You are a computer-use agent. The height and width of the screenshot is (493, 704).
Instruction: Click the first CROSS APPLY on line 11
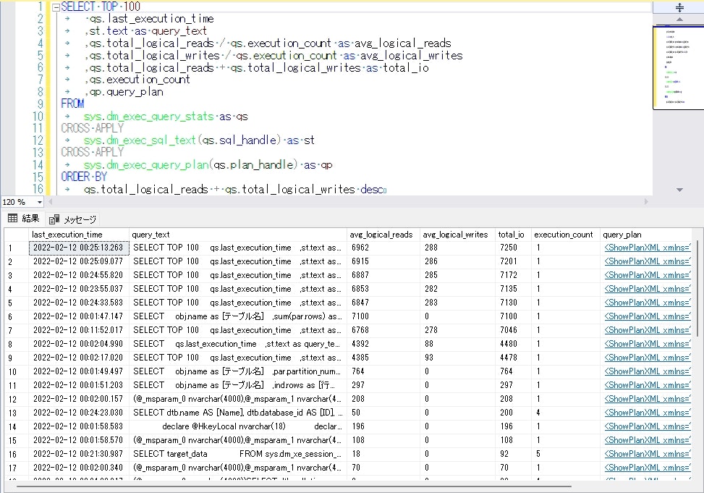tap(92, 128)
